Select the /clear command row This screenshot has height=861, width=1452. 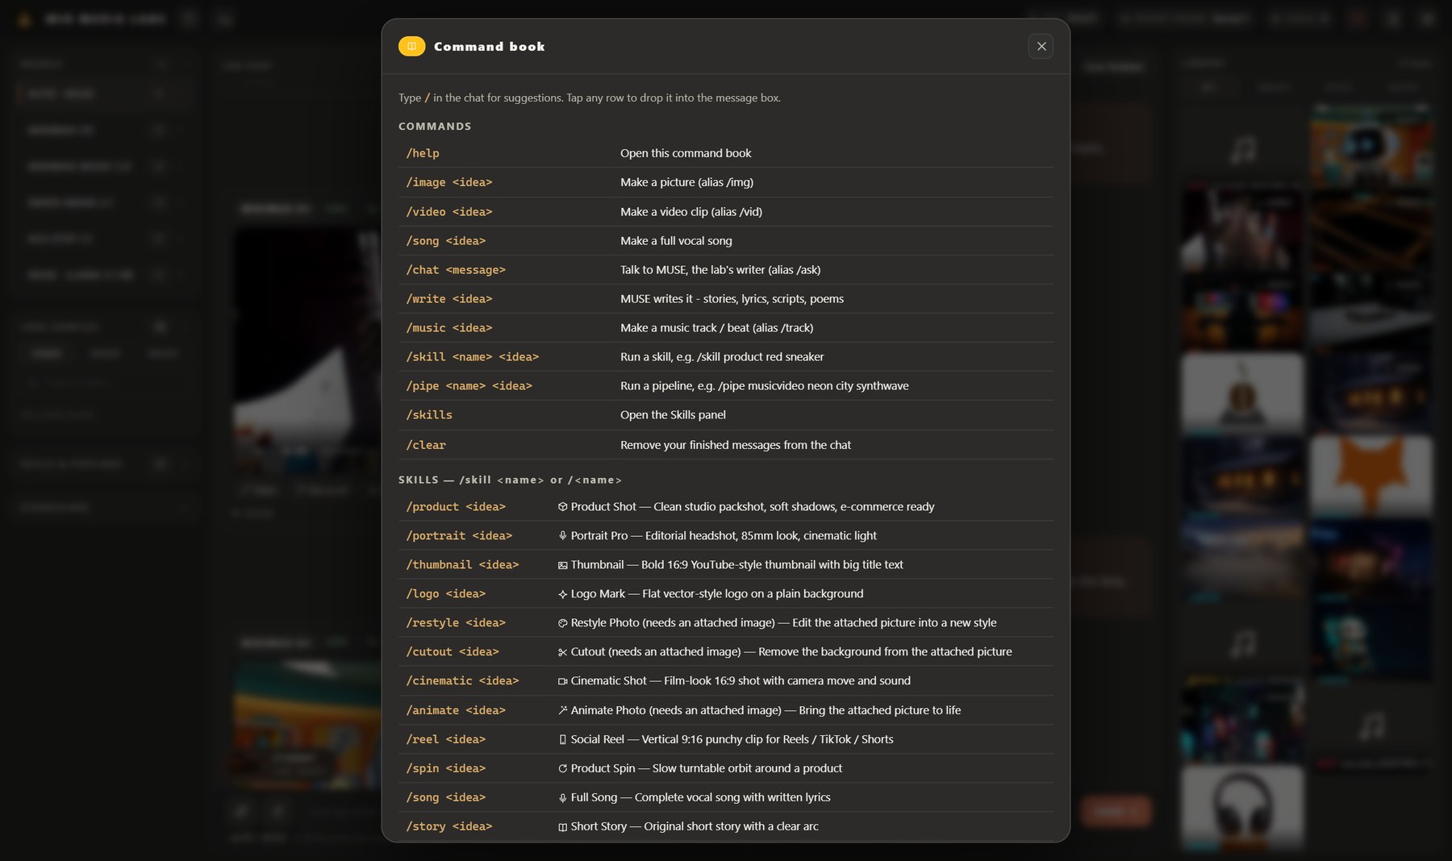coord(726,445)
